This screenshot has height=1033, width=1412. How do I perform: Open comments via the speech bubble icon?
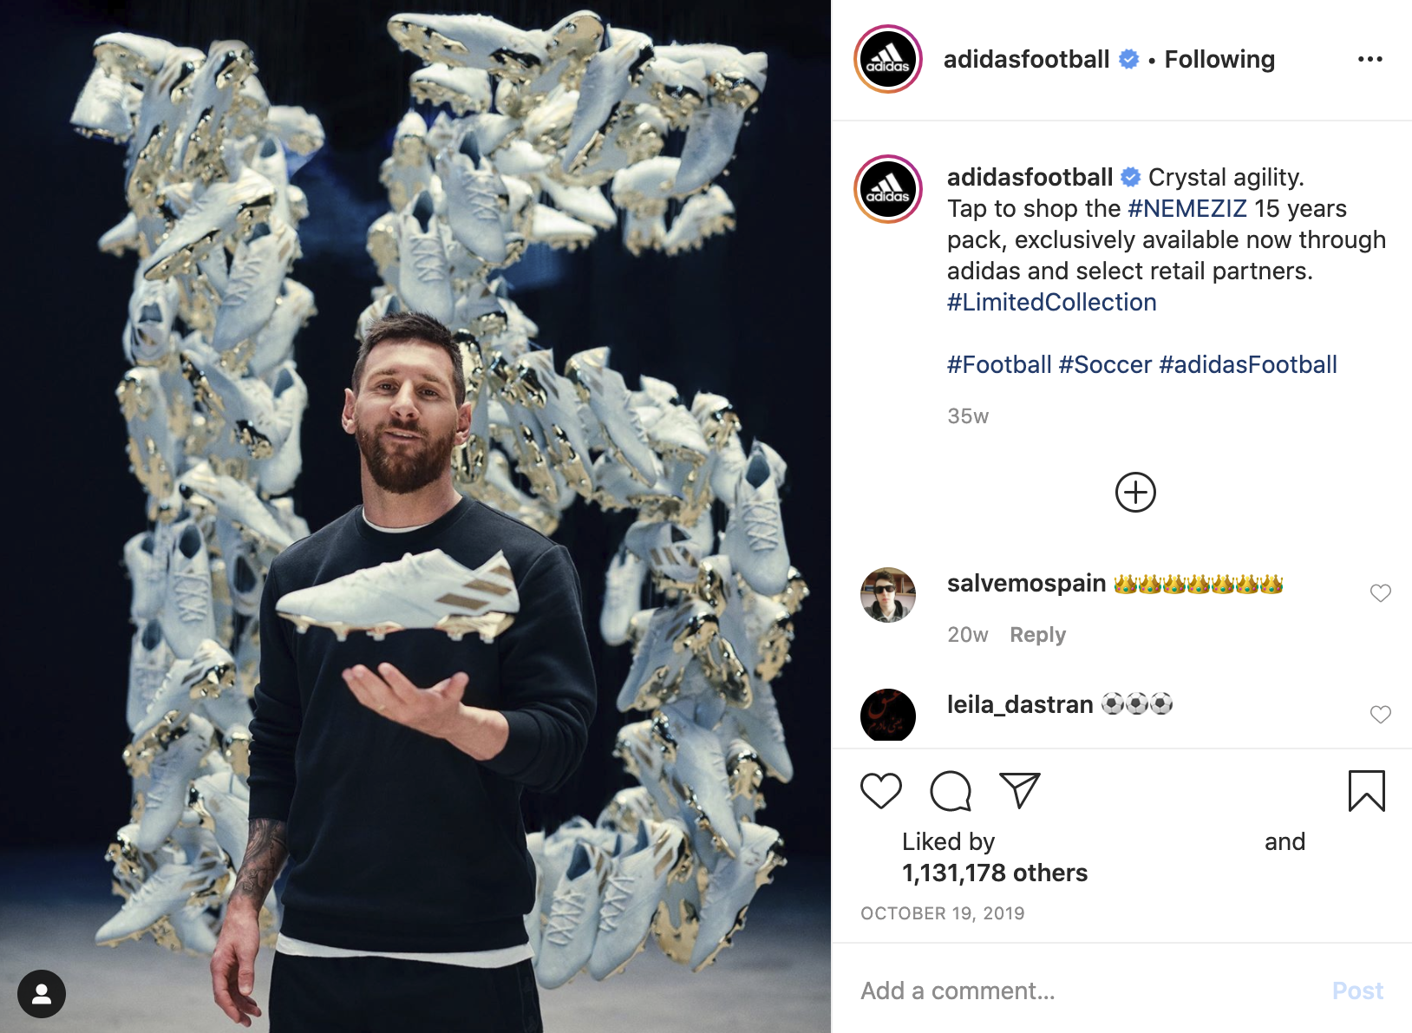pos(951,790)
